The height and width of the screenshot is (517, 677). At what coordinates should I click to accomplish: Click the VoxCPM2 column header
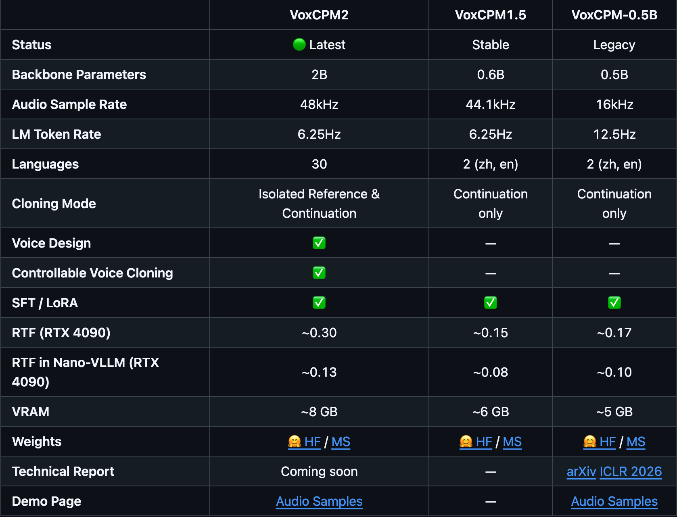coord(319,15)
